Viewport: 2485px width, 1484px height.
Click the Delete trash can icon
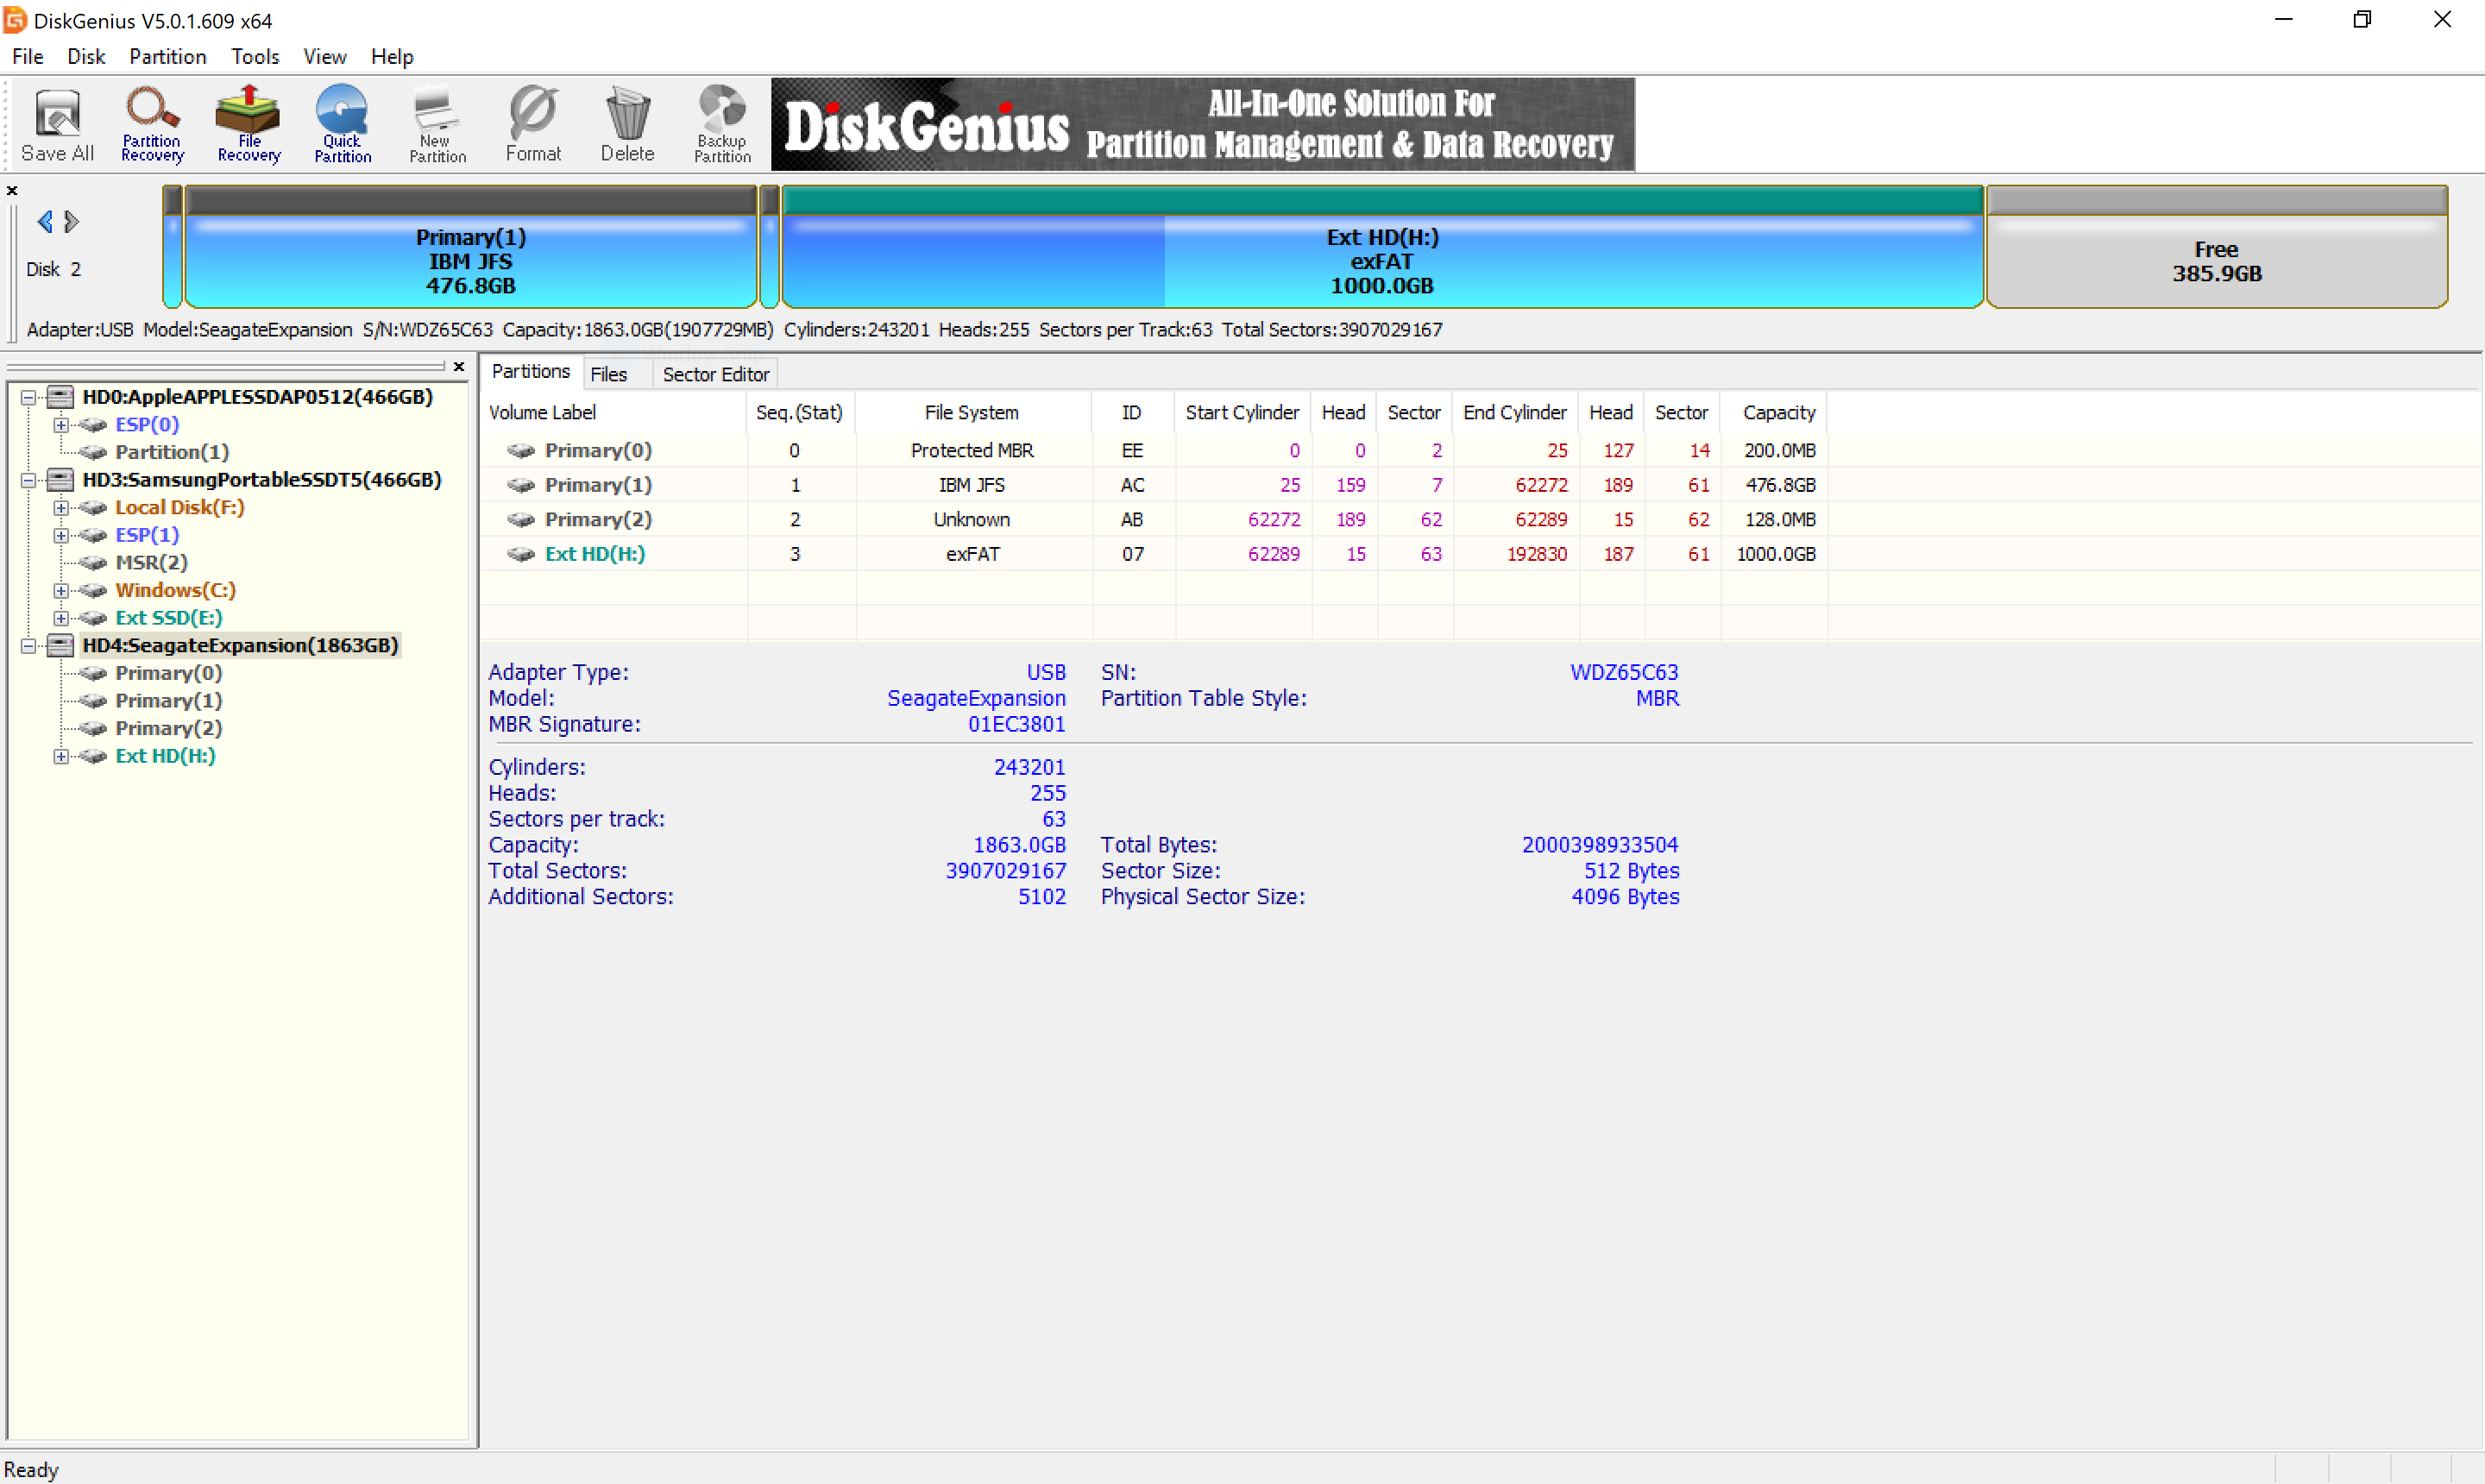(628, 125)
